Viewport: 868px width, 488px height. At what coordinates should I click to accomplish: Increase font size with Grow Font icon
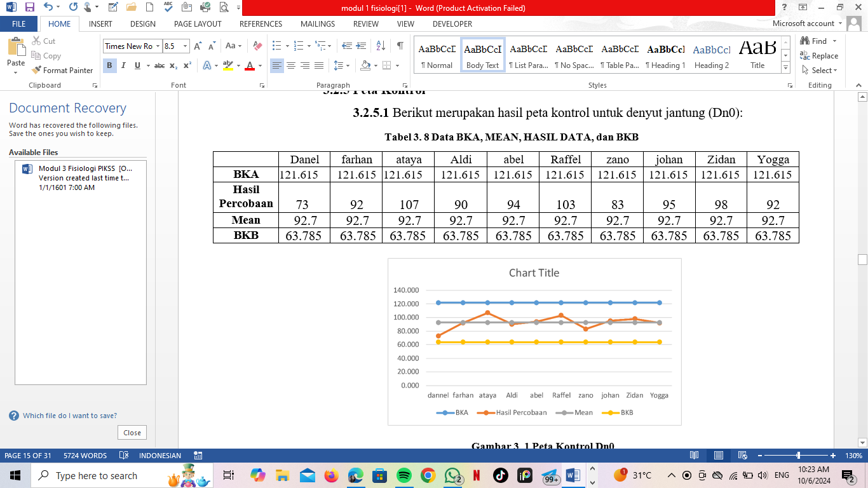(198, 46)
